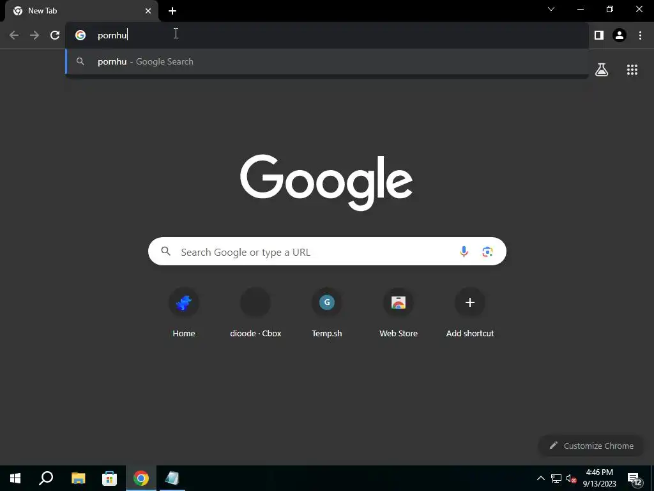This screenshot has width=654, height=491.
Task: Open Windows taskbar search
Action: pos(46,478)
